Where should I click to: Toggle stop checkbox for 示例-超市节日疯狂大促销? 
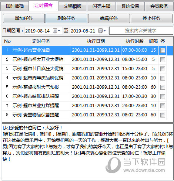[163, 69]
